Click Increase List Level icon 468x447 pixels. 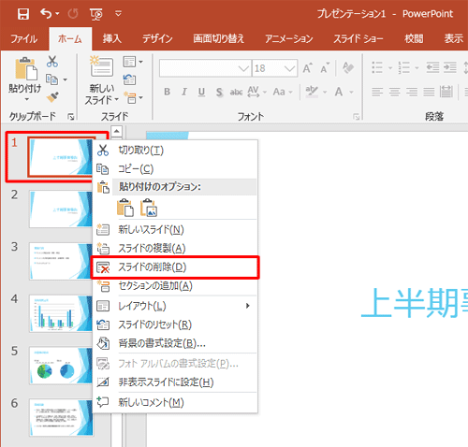pos(450,67)
